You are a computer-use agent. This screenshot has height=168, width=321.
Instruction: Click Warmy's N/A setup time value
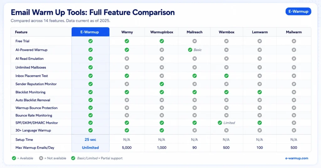[x=127, y=139]
